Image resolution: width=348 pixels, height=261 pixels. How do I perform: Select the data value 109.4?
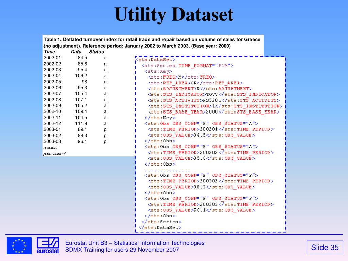pyautogui.click(x=81, y=111)
